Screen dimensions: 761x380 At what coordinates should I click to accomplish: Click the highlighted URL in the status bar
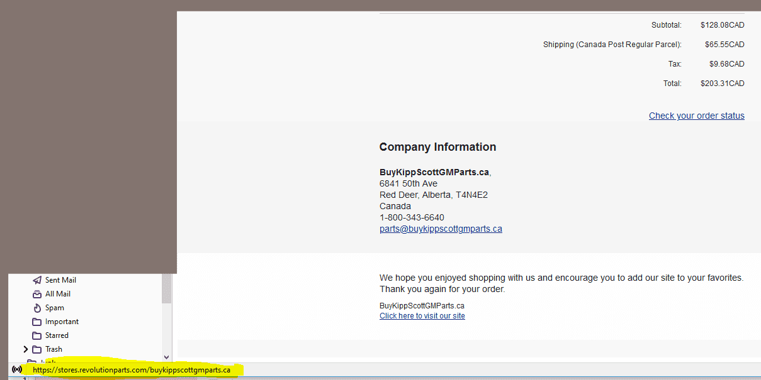pos(131,370)
